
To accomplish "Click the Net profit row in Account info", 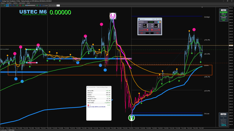I will [x=99, y=91].
